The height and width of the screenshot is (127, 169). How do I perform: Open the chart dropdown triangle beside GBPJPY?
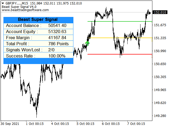[x=3, y=3]
